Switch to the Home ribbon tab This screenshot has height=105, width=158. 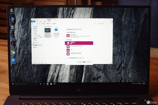(x=37, y=21)
